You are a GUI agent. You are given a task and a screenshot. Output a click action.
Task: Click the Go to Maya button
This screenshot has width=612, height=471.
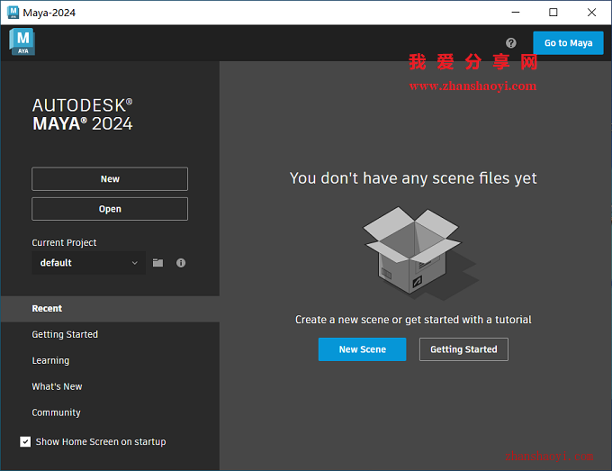(568, 43)
